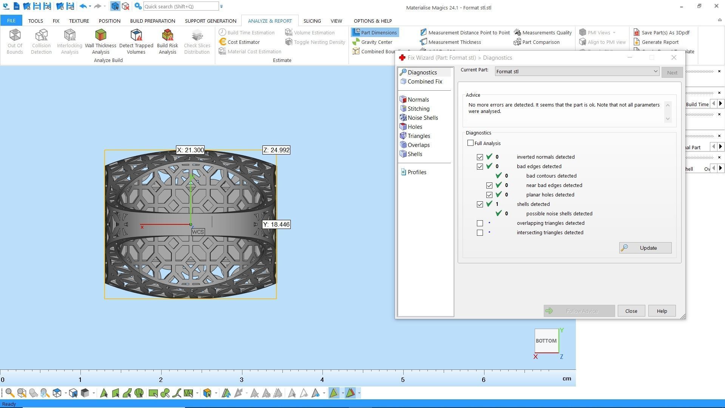Viewport: 725px width, 408px height.
Task: Enable overlapping triangles detection checkbox
Action: tap(480, 223)
